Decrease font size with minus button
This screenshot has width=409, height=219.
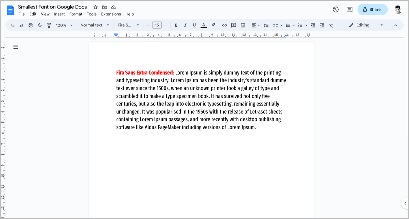point(148,25)
